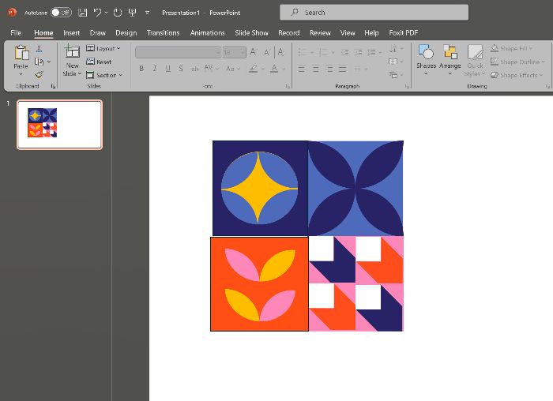Open the Layout dropdown

point(103,48)
